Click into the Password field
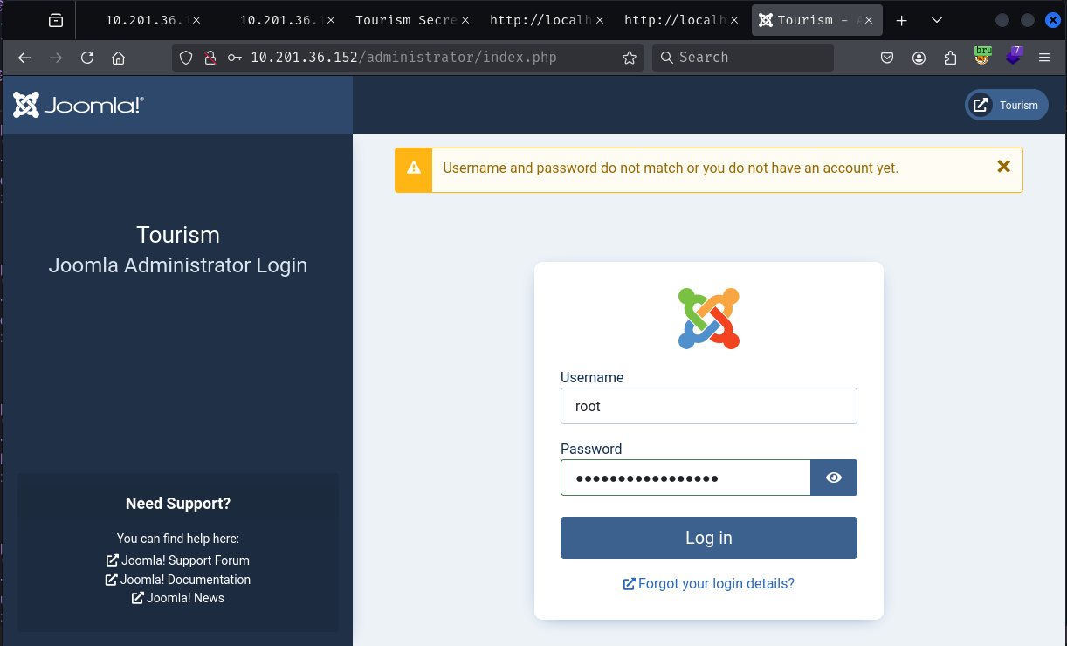 pos(685,478)
